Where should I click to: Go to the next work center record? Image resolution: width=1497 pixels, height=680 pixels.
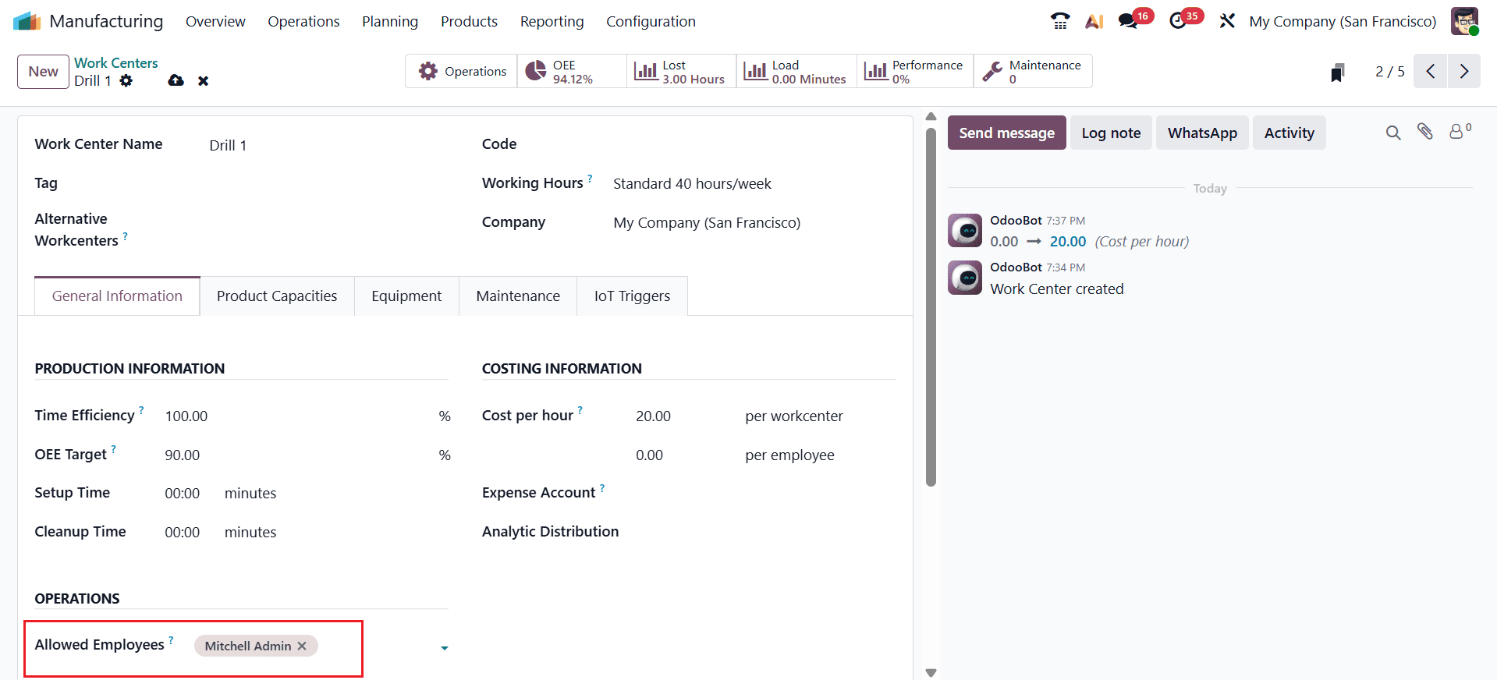[1464, 71]
